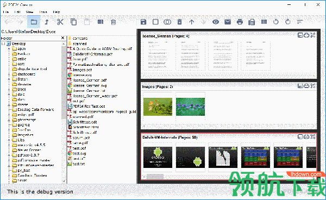Click the Dalvik-VM-Internals horizontal scrollbar thumb

click(155, 177)
